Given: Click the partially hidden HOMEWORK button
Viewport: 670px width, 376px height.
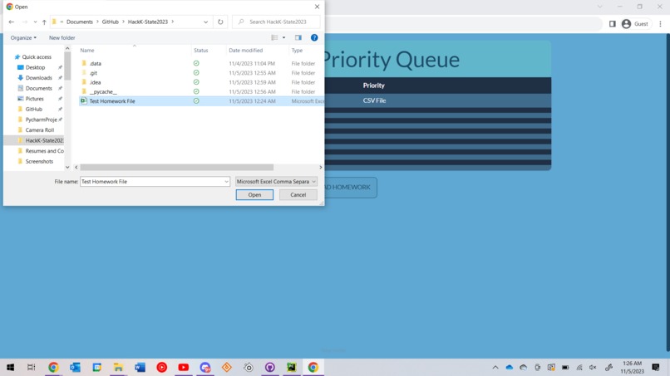Looking at the screenshot, I should coord(351,188).
